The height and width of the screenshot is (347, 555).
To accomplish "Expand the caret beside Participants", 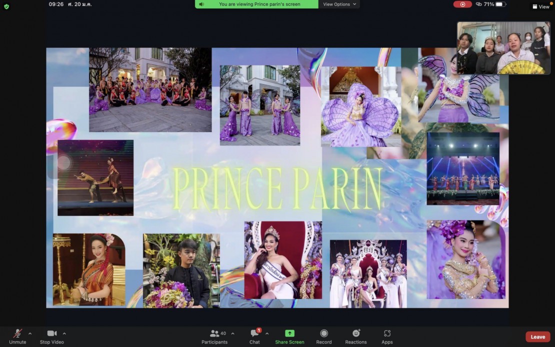I will (232, 333).
